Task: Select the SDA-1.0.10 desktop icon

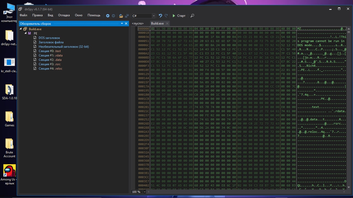Action: pyautogui.click(x=9, y=92)
